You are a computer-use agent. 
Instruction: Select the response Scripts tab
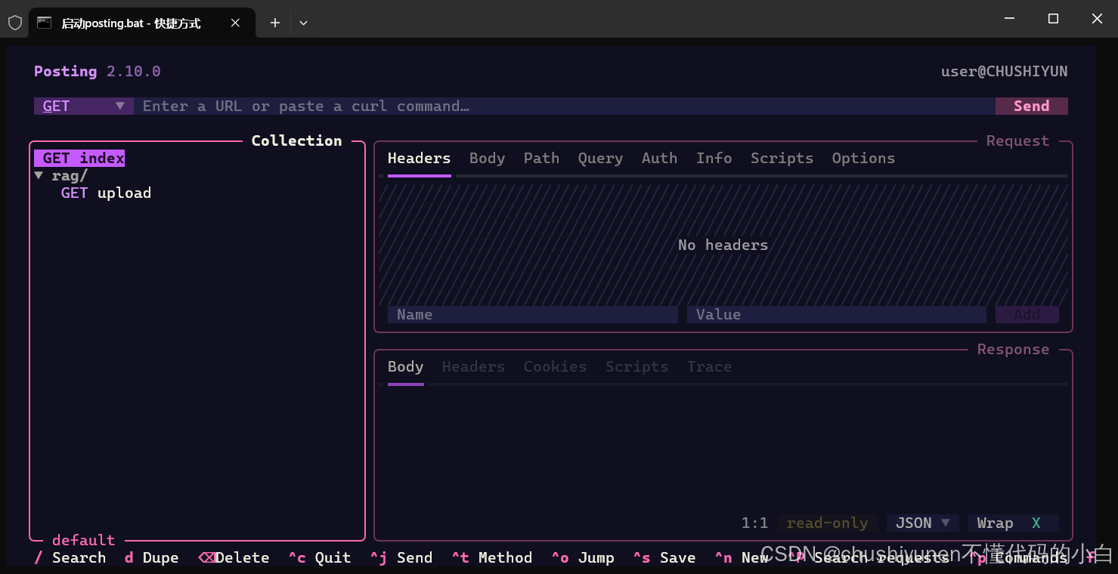(636, 366)
